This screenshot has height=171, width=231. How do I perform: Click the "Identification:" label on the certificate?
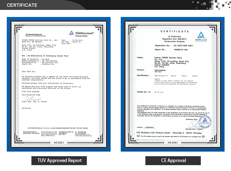pos(143,75)
